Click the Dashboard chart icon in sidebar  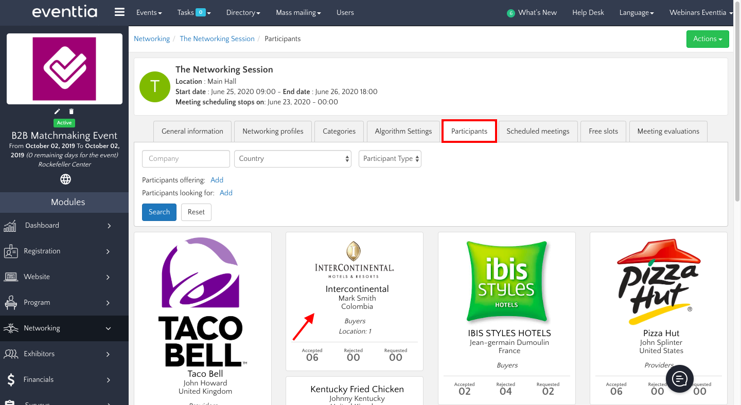coord(10,226)
